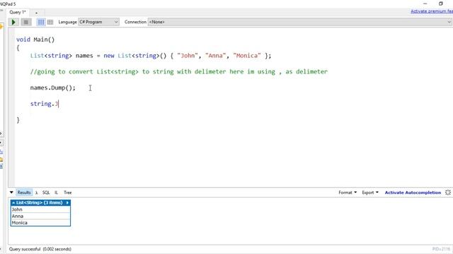Click the Monica result row
This screenshot has height=254, width=453.
(40, 223)
